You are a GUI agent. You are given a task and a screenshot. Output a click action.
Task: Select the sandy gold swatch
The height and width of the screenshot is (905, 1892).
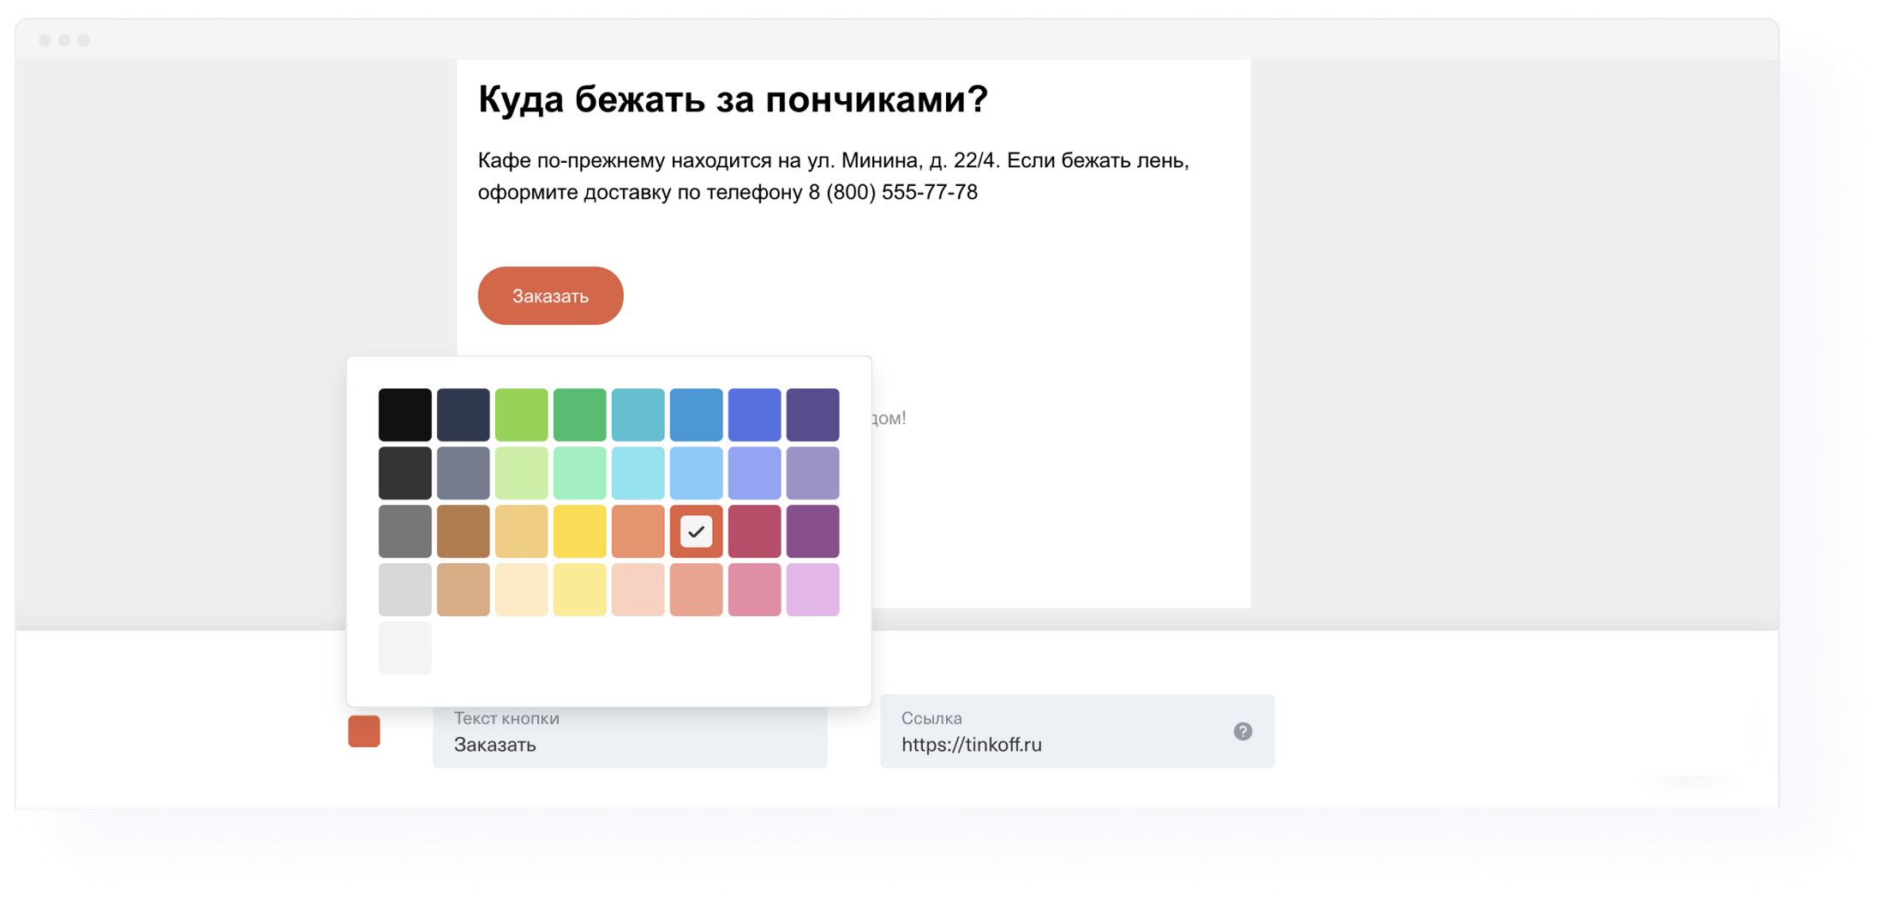pos(522,531)
